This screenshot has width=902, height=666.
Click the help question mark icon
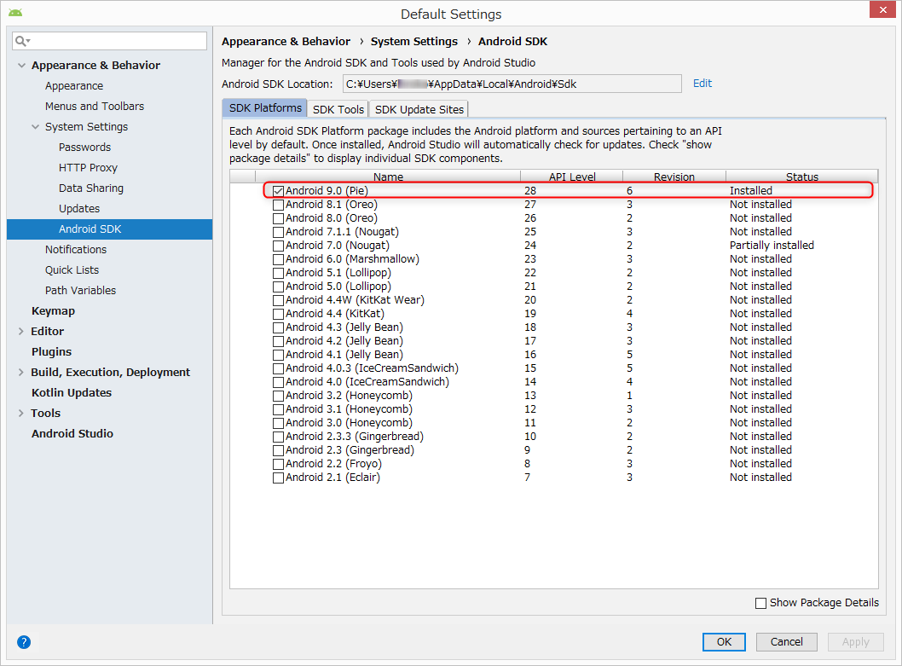coord(24,642)
